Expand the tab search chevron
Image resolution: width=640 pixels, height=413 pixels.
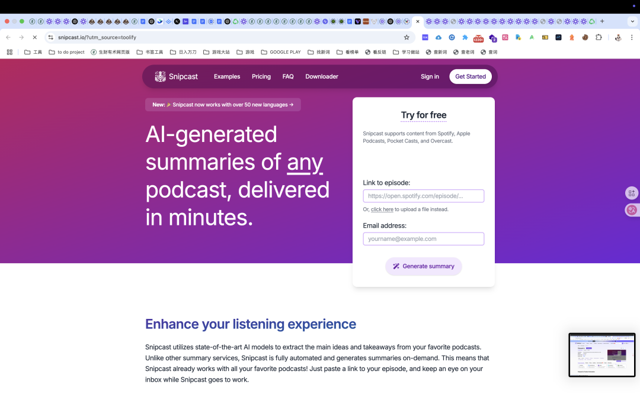tap(632, 21)
